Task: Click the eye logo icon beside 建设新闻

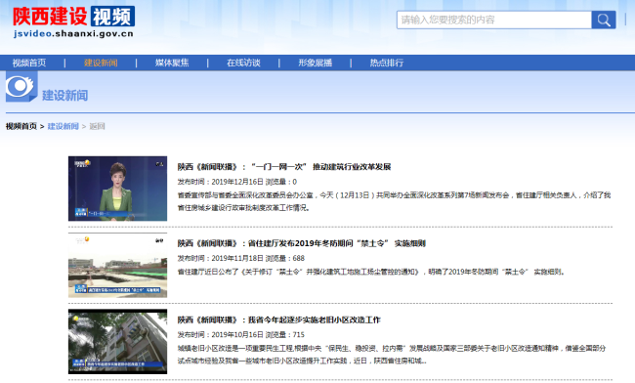Action: pos(21,87)
